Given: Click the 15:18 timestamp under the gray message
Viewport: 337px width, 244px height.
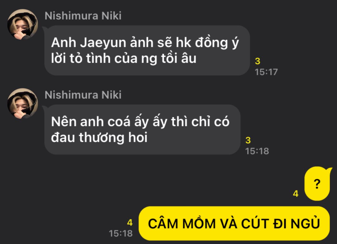Looking at the screenshot, I should [x=257, y=151].
